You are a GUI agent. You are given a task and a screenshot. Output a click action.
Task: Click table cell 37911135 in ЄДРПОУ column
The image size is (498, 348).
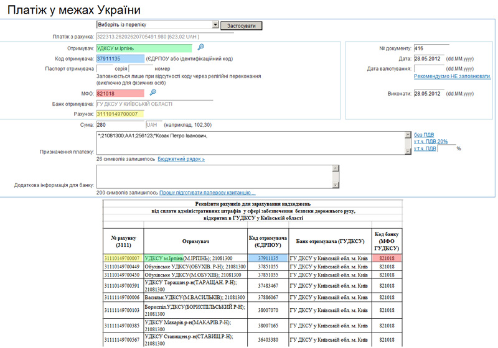tap(268, 259)
